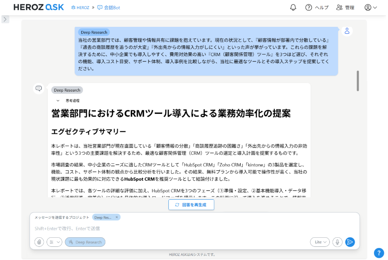Open the 会話Bot breadcrumb link

(x=109, y=8)
